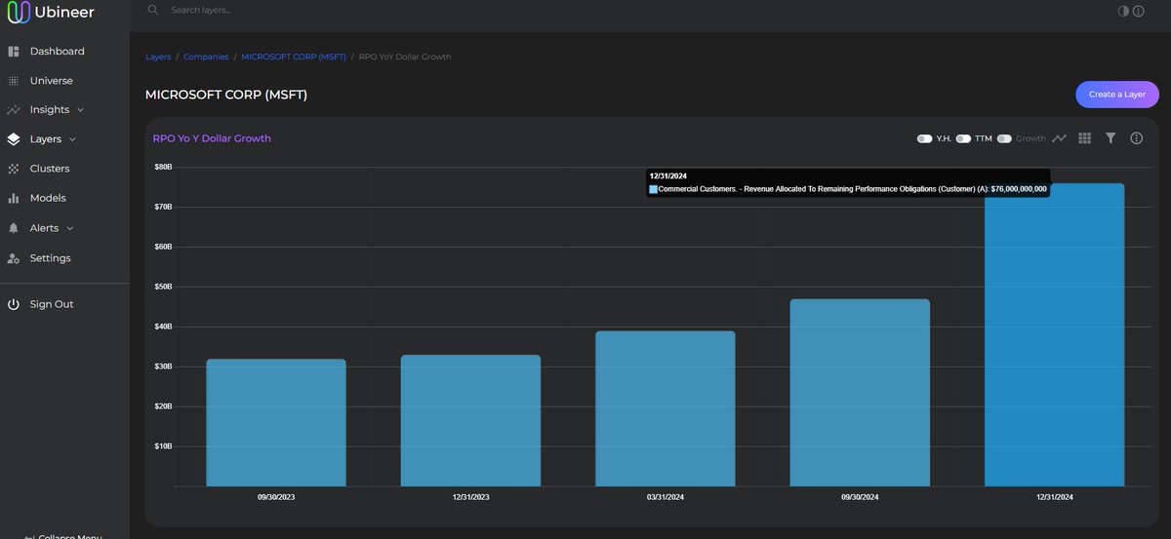Image resolution: width=1171 pixels, height=539 pixels.
Task: Click the $40B axis label
Action: [163, 327]
